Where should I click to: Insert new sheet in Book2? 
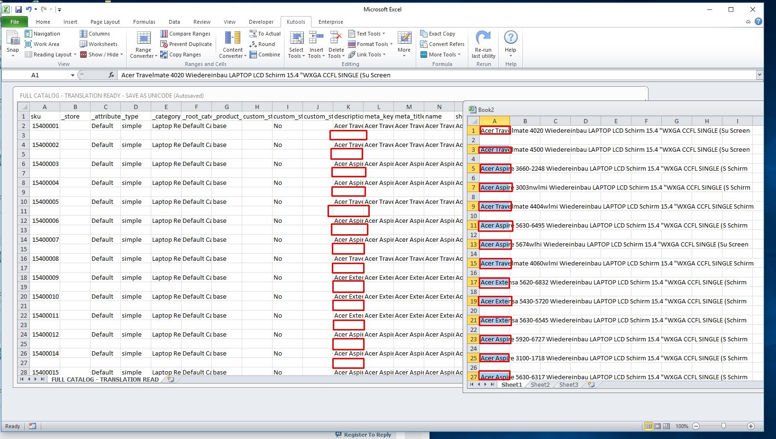[591, 384]
